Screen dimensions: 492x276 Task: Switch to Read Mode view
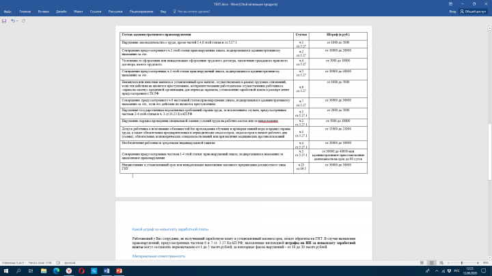click(422, 263)
